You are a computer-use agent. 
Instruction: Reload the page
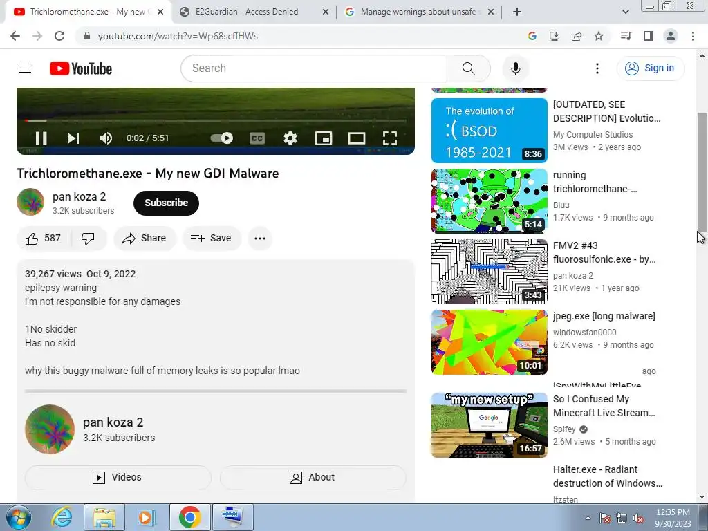[x=59, y=36]
